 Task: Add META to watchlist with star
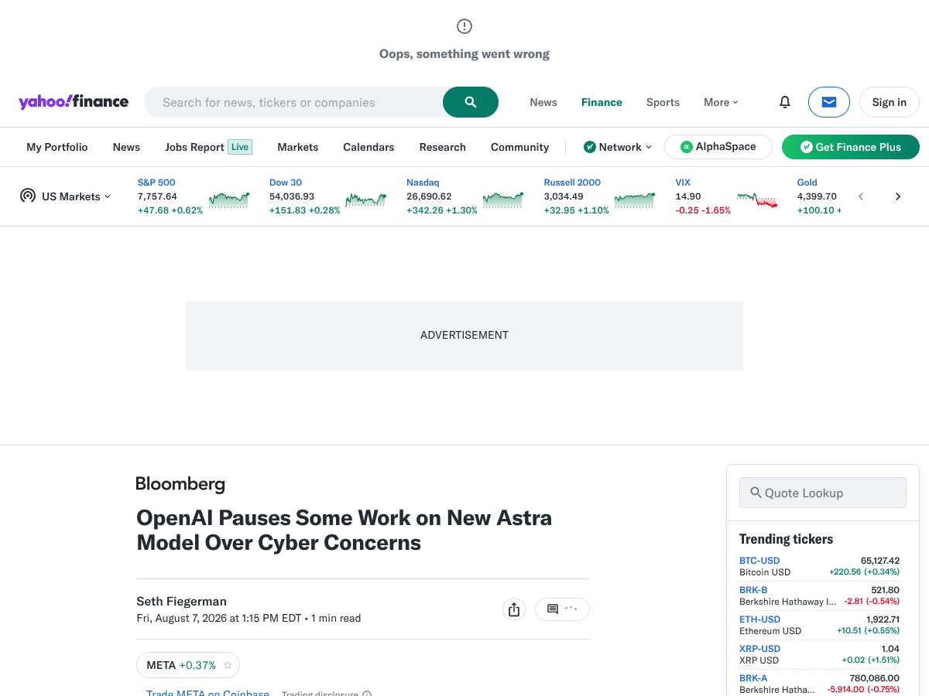click(x=228, y=665)
